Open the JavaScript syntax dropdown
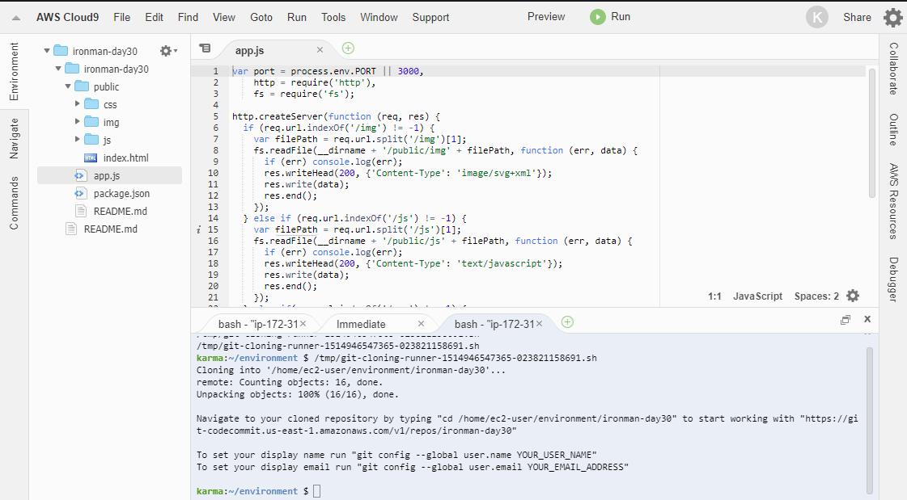 point(757,296)
